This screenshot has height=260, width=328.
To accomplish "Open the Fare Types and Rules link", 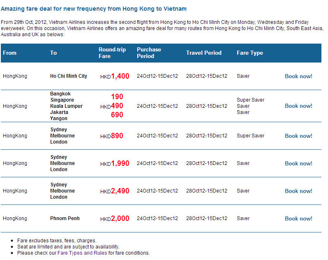I will tap(82, 253).
